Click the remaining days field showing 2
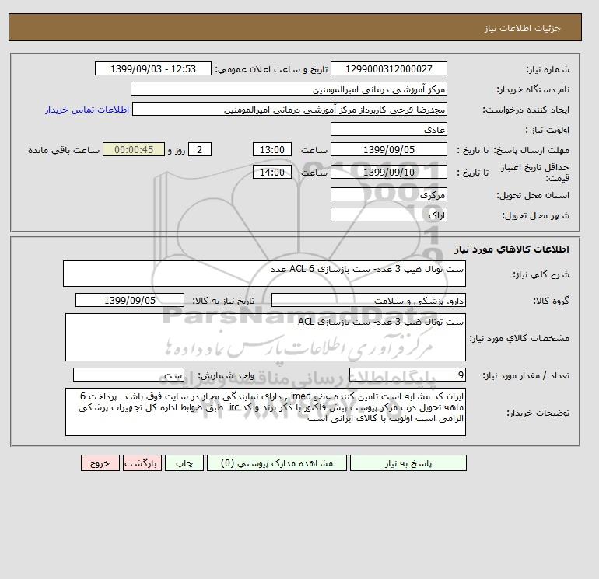The height and width of the screenshot is (579, 599). (x=199, y=150)
